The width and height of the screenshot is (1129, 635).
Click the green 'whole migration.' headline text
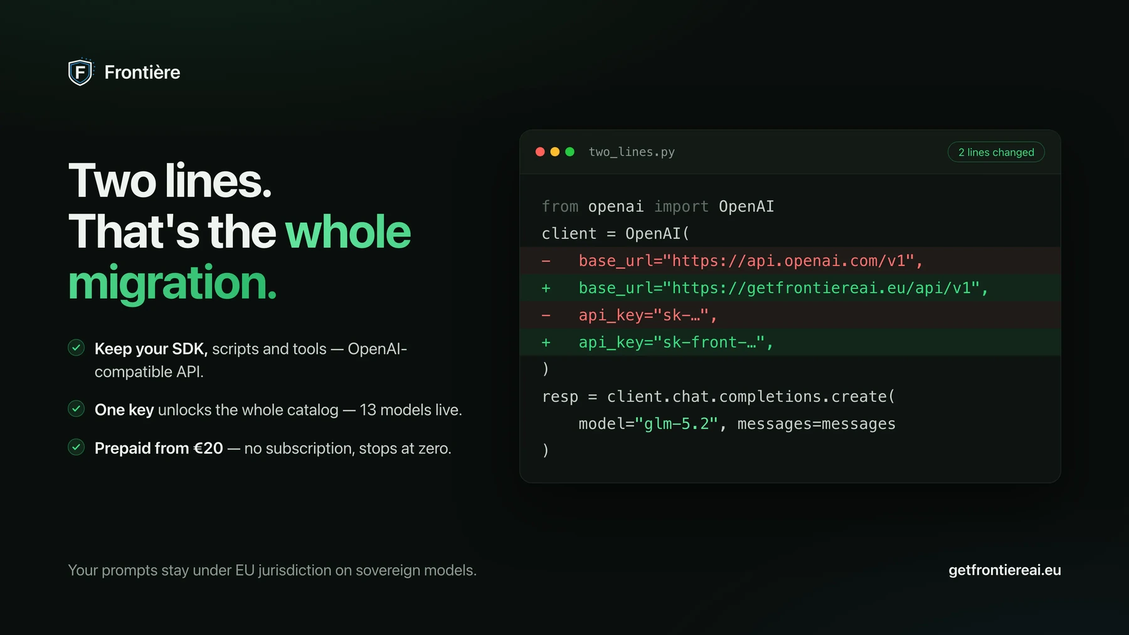pyautogui.click(x=240, y=257)
